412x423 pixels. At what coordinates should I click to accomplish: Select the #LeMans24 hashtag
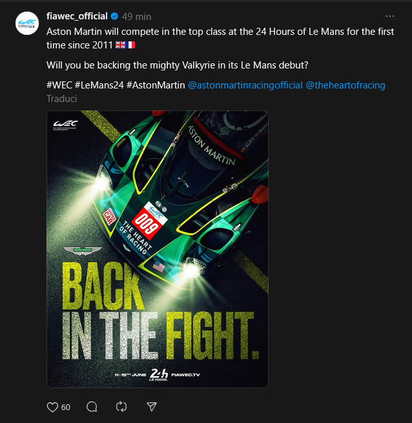pos(99,85)
